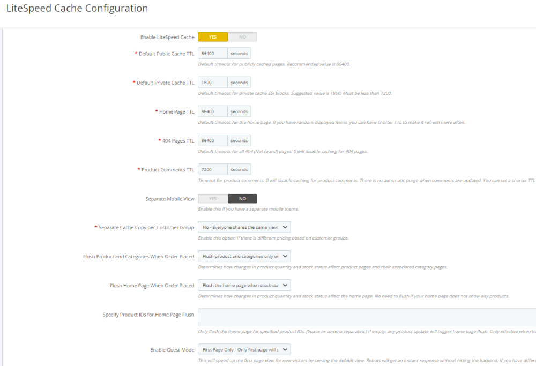536x366 pixels.
Task: Click the Default Public Cache TTL input field
Action: click(x=213, y=54)
